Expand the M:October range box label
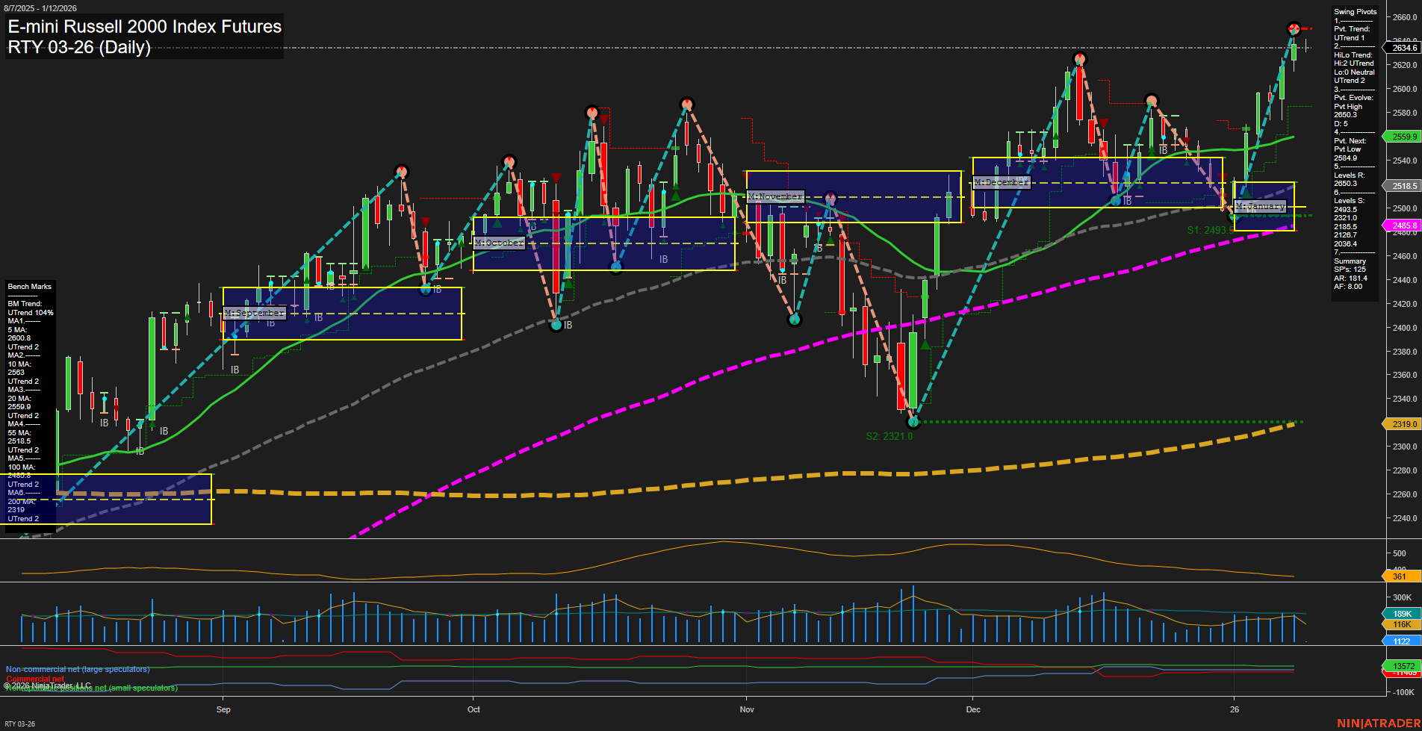The image size is (1422, 731). click(x=500, y=243)
